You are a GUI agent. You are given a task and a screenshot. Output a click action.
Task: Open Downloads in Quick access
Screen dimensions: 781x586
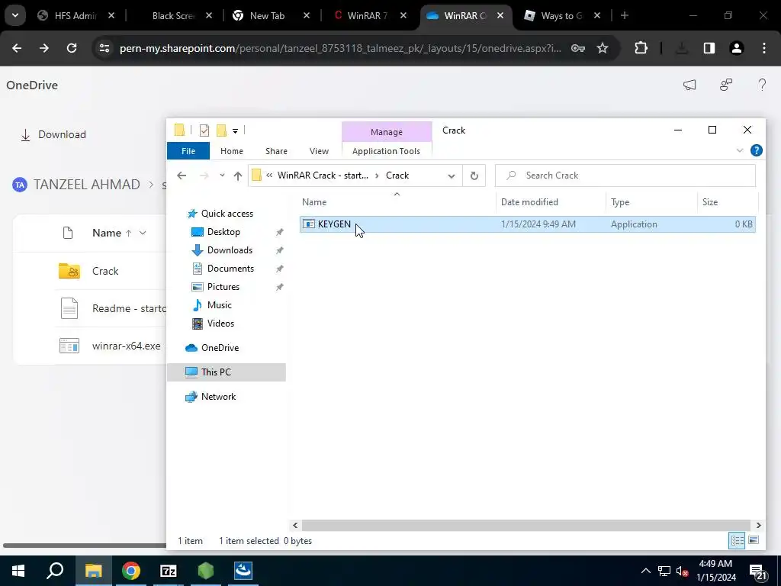tap(230, 250)
